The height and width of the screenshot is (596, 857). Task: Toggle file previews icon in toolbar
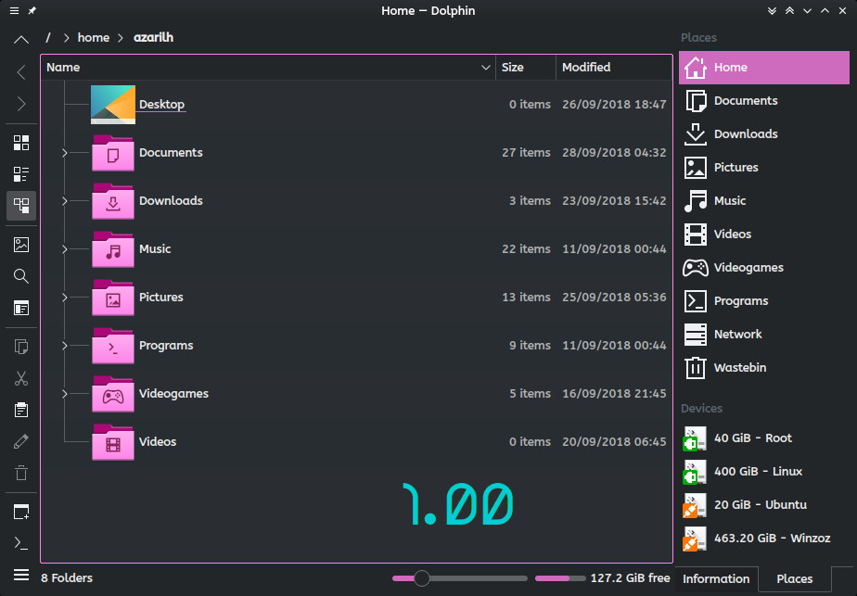[21, 245]
